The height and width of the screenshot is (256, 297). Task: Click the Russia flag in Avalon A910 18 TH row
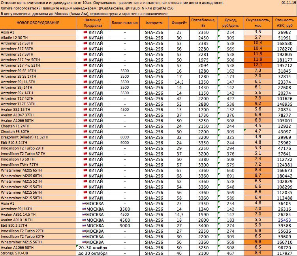click(x=84, y=220)
